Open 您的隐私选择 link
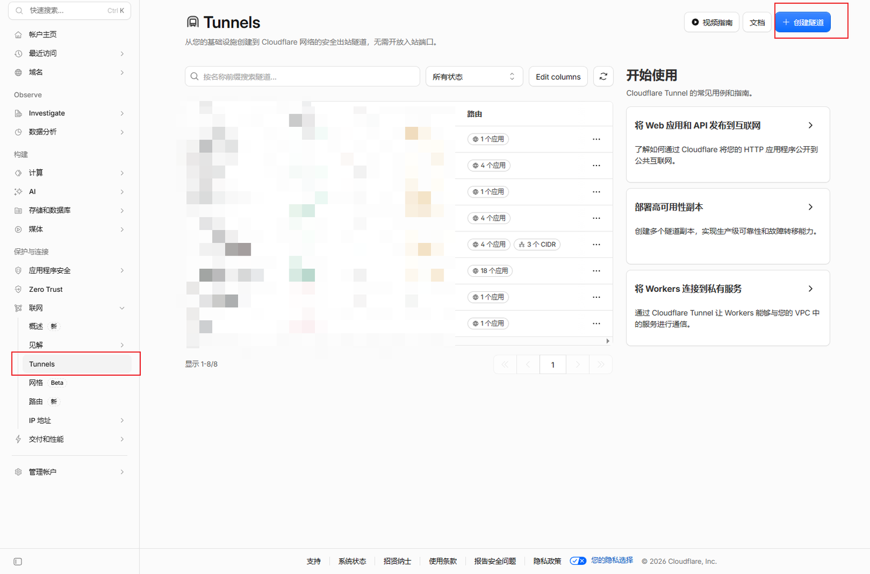870x574 pixels. [x=612, y=560]
